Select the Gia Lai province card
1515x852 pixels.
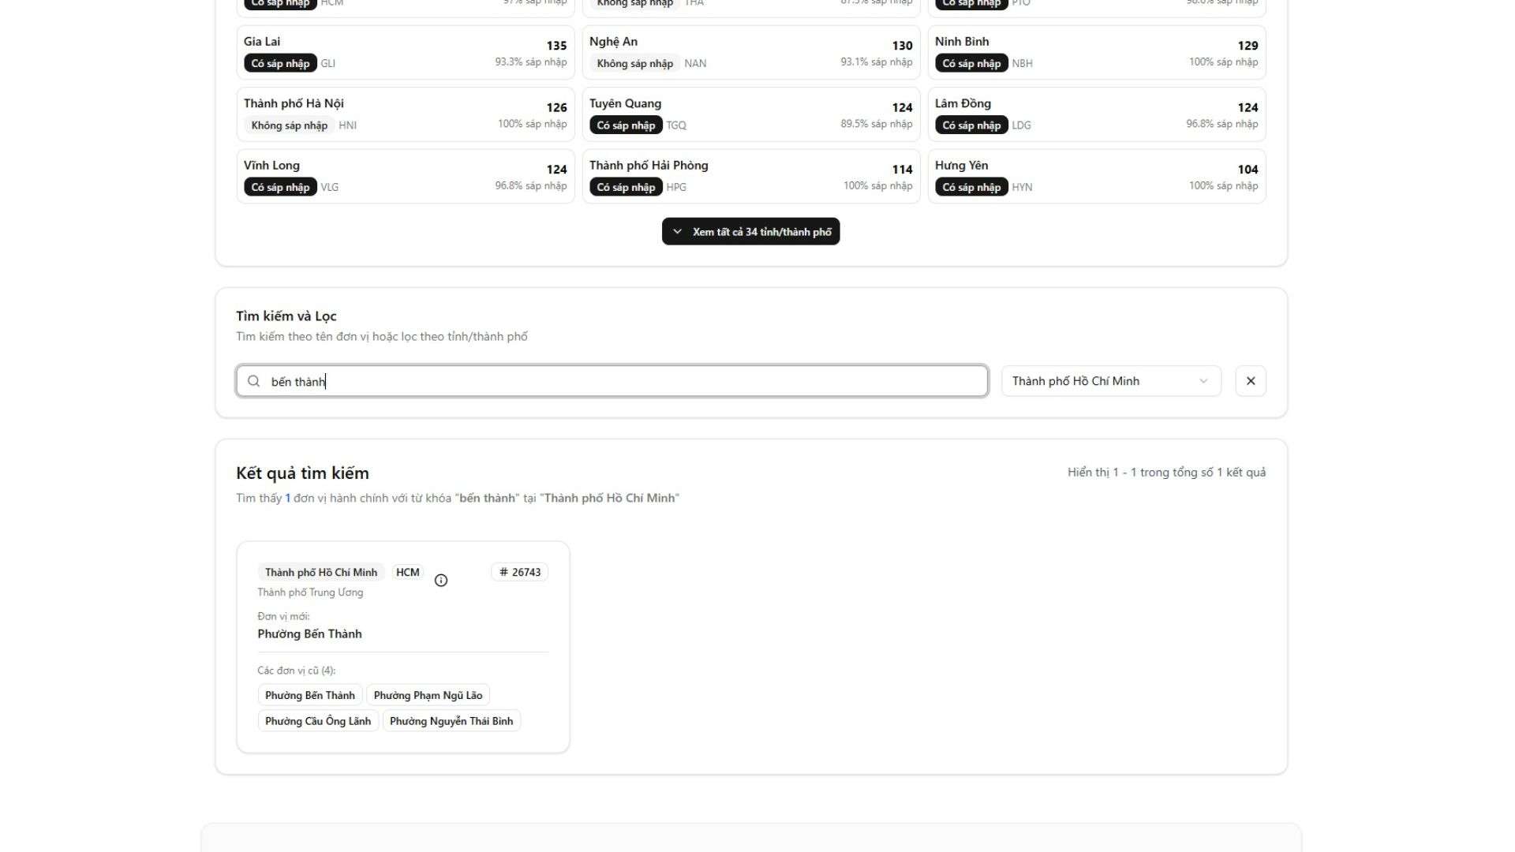coord(406,52)
